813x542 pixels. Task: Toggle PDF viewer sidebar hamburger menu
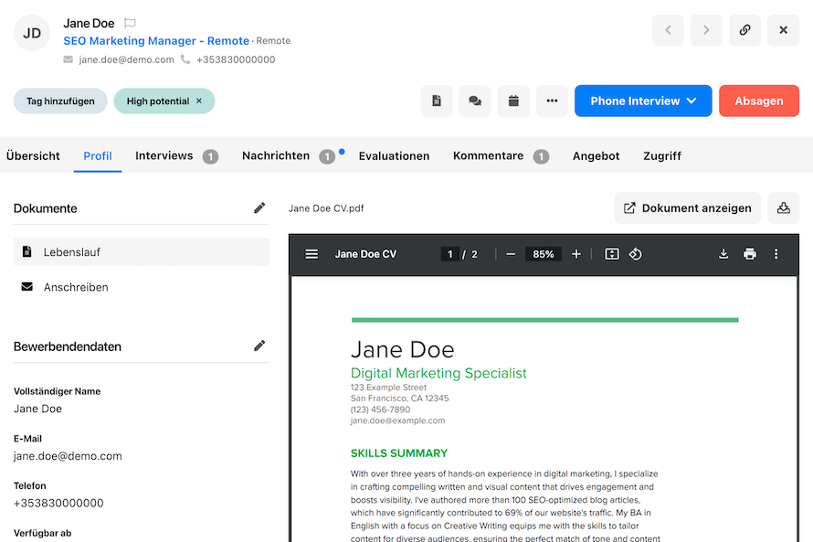[x=311, y=254]
